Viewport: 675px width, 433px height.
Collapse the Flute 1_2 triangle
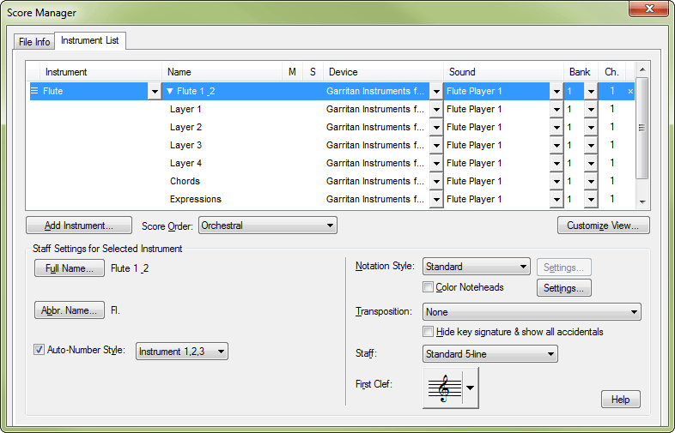[170, 91]
